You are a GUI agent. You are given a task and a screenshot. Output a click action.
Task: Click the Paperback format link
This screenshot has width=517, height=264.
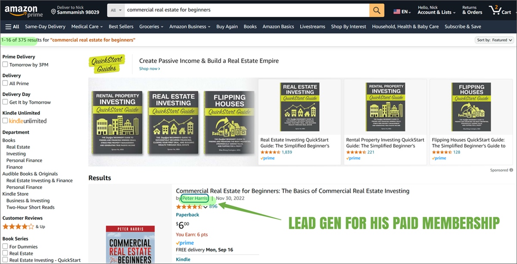[x=187, y=214]
